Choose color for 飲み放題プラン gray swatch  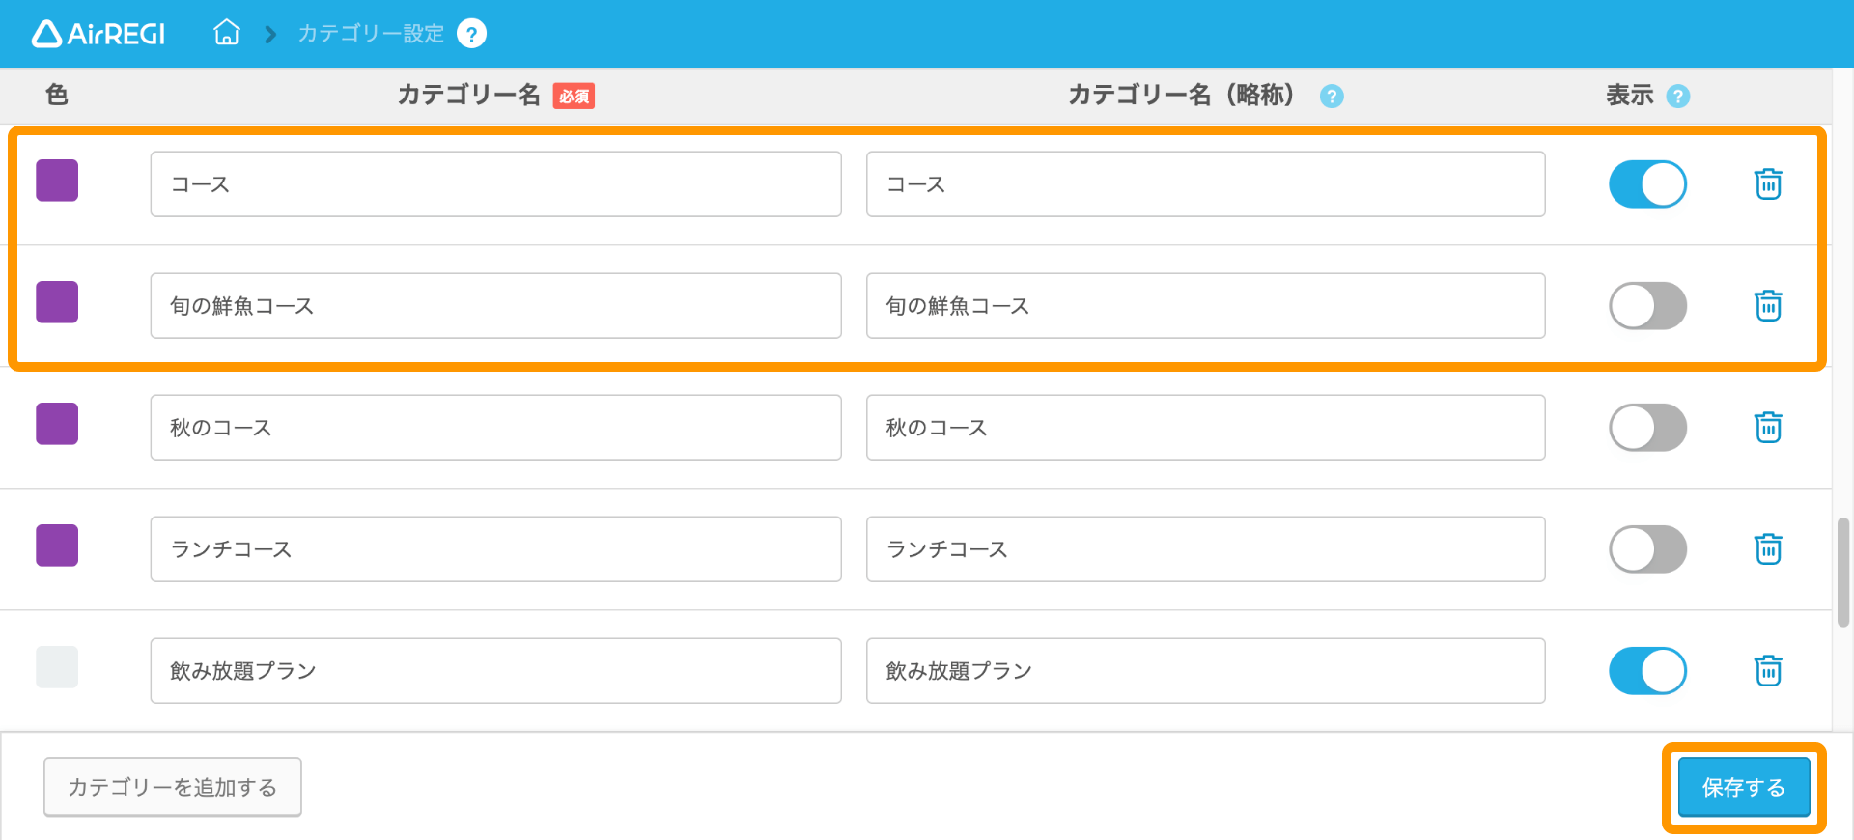pos(57,667)
